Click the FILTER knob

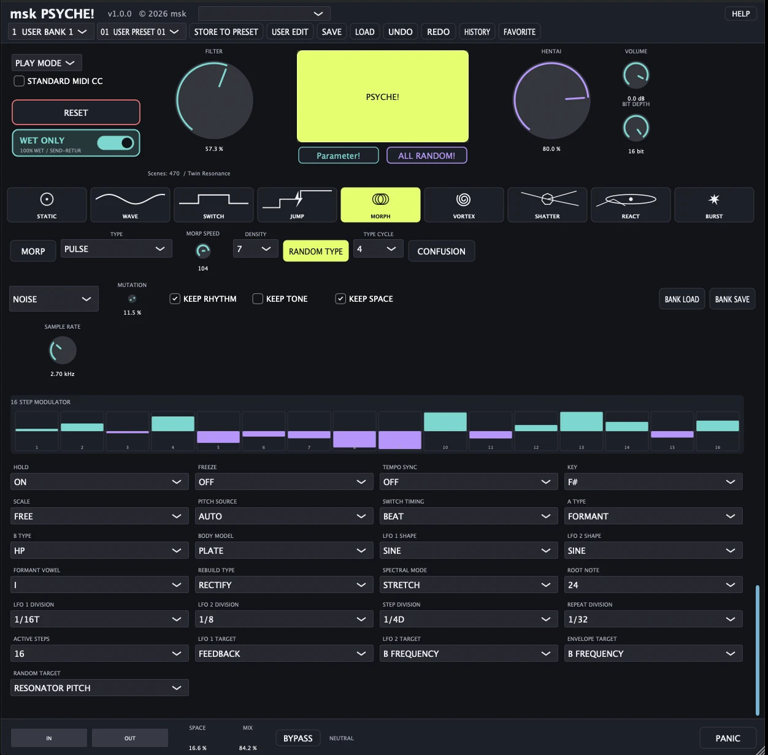click(x=215, y=100)
